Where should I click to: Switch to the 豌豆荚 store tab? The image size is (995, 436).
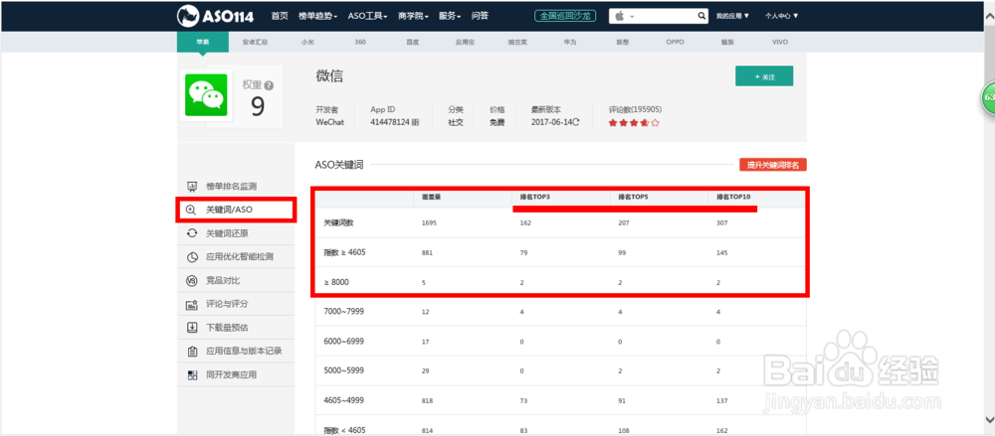[x=517, y=42]
